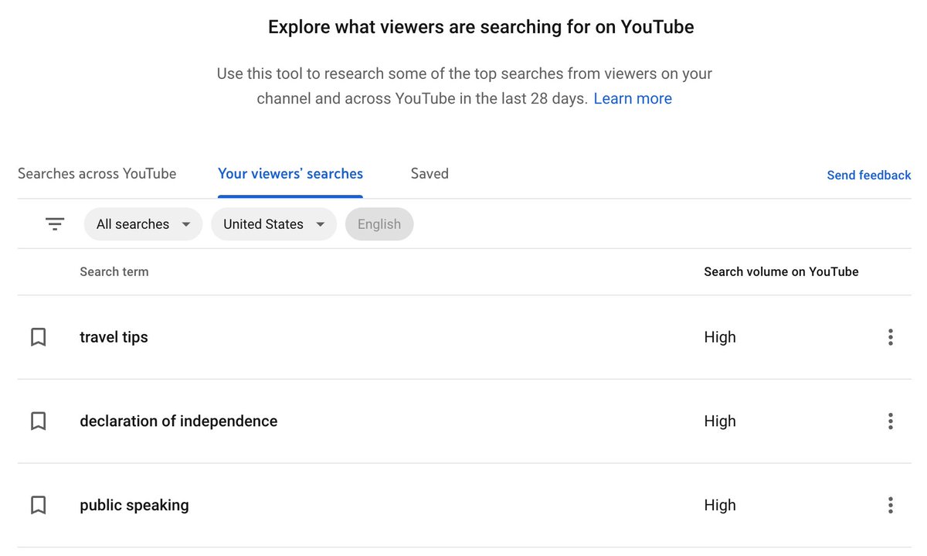
Task: Switch to Searches across YouTube tab
Action: pyautogui.click(x=97, y=173)
